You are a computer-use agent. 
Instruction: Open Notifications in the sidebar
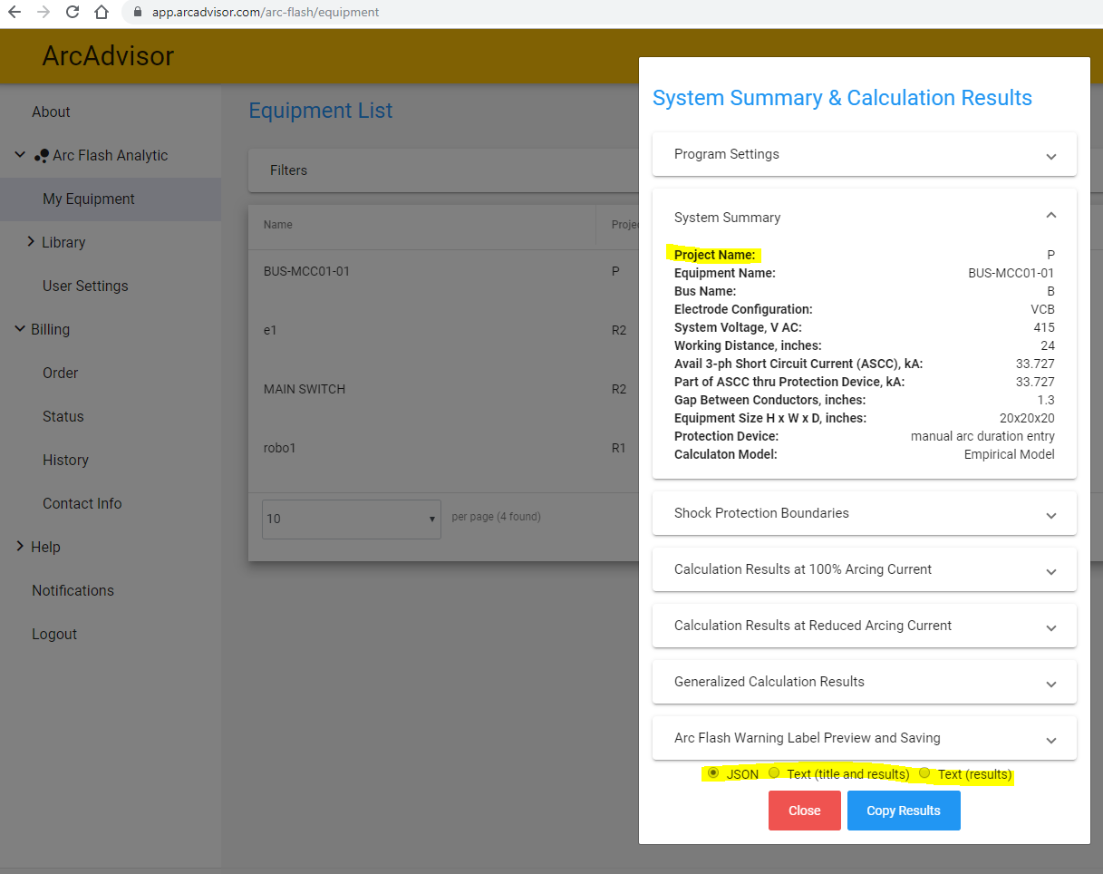(x=73, y=591)
